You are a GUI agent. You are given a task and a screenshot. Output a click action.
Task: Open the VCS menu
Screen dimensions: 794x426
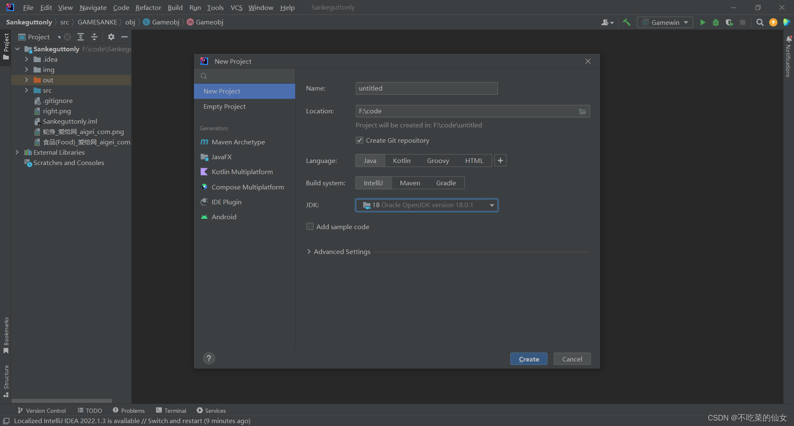pos(237,7)
